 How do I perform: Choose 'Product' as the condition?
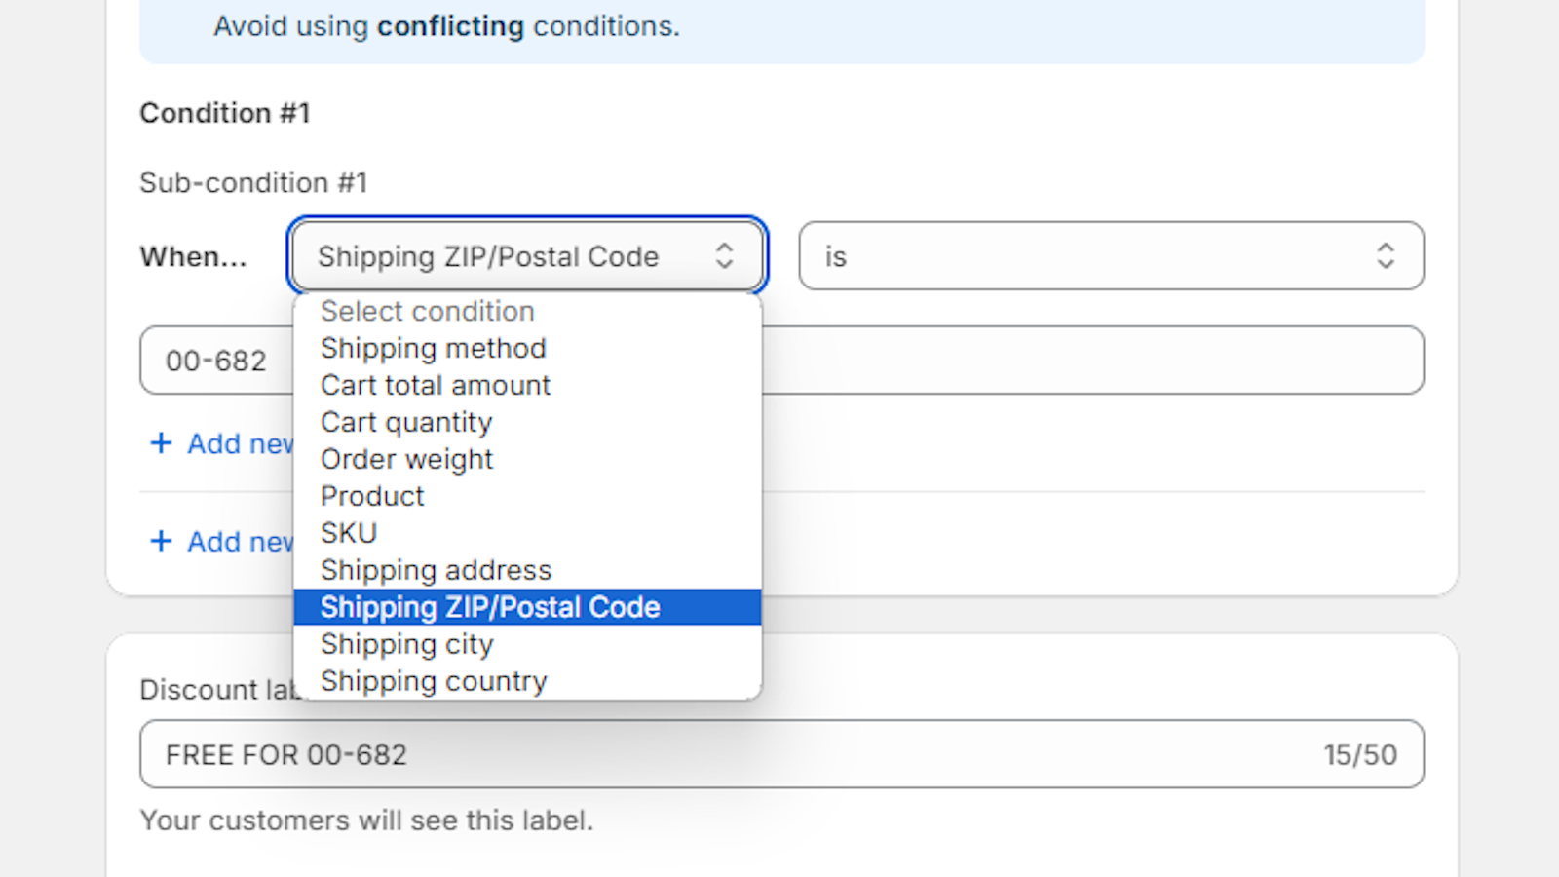371,496
